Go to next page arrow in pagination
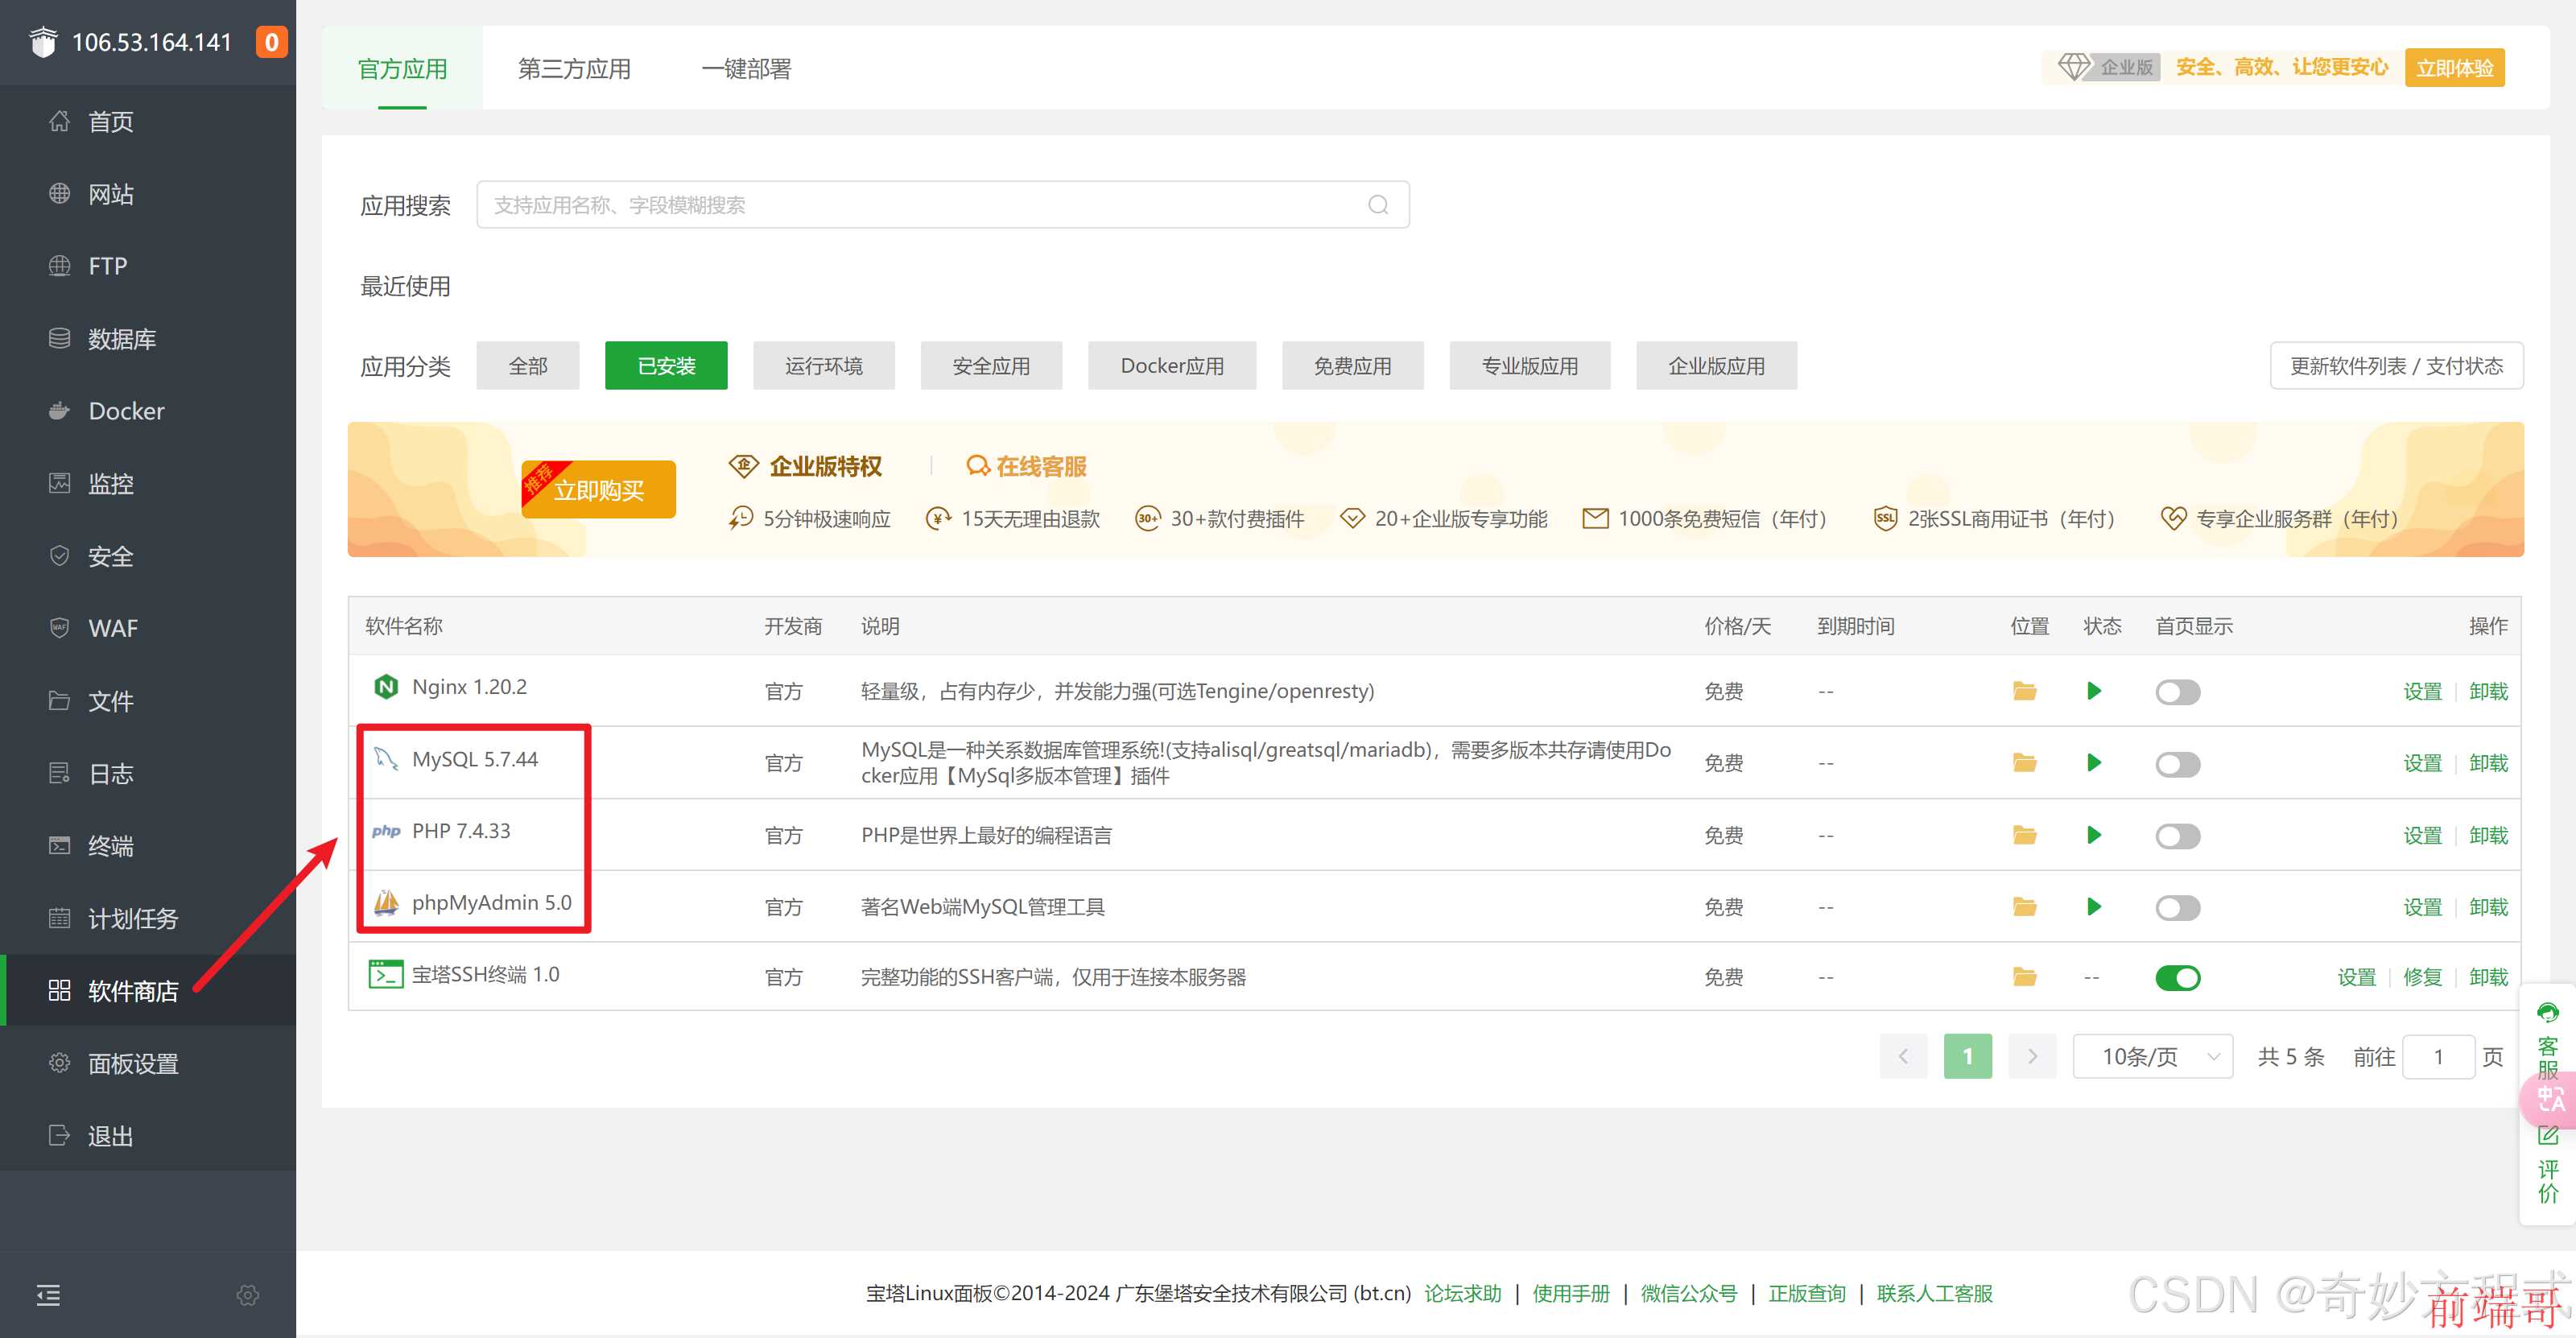2576x1338 pixels. (x=2032, y=1056)
